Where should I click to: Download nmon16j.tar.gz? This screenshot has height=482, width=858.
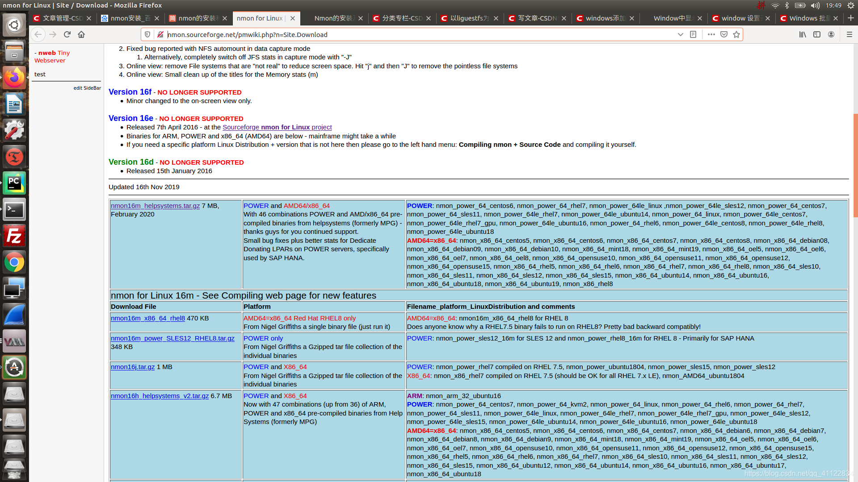click(133, 367)
